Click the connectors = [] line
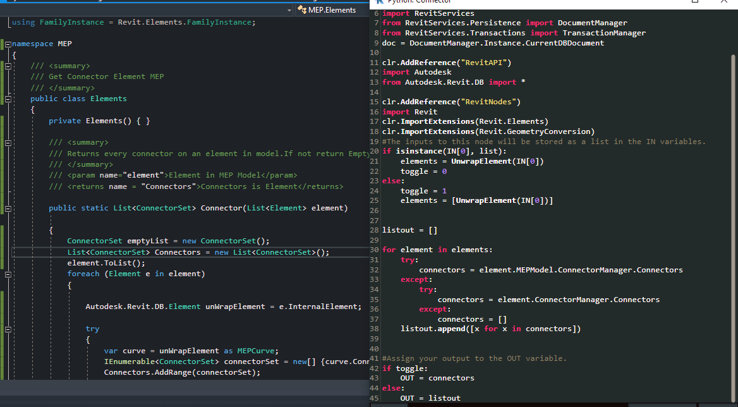The image size is (738, 407). pos(472,320)
